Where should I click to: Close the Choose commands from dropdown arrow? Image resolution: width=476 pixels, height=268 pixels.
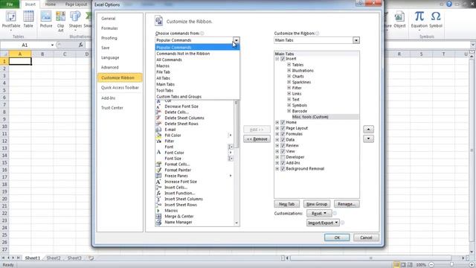[237, 40]
